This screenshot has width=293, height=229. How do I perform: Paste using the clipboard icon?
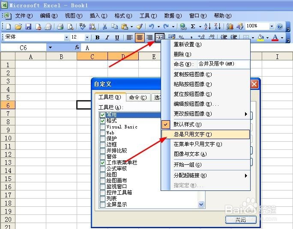(125, 27)
